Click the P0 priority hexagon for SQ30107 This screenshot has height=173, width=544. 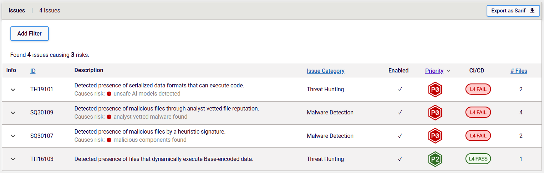[x=435, y=136]
